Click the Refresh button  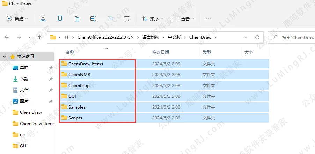pos(257,37)
